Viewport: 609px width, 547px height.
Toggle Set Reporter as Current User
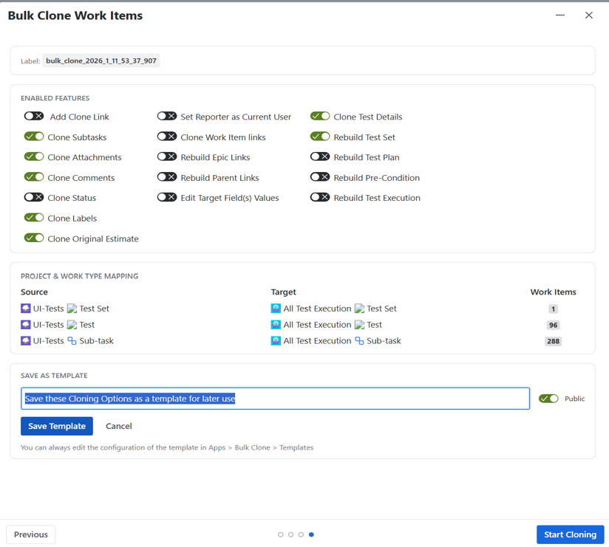click(x=167, y=117)
